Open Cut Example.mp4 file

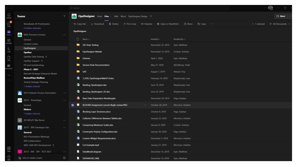[x=91, y=145]
